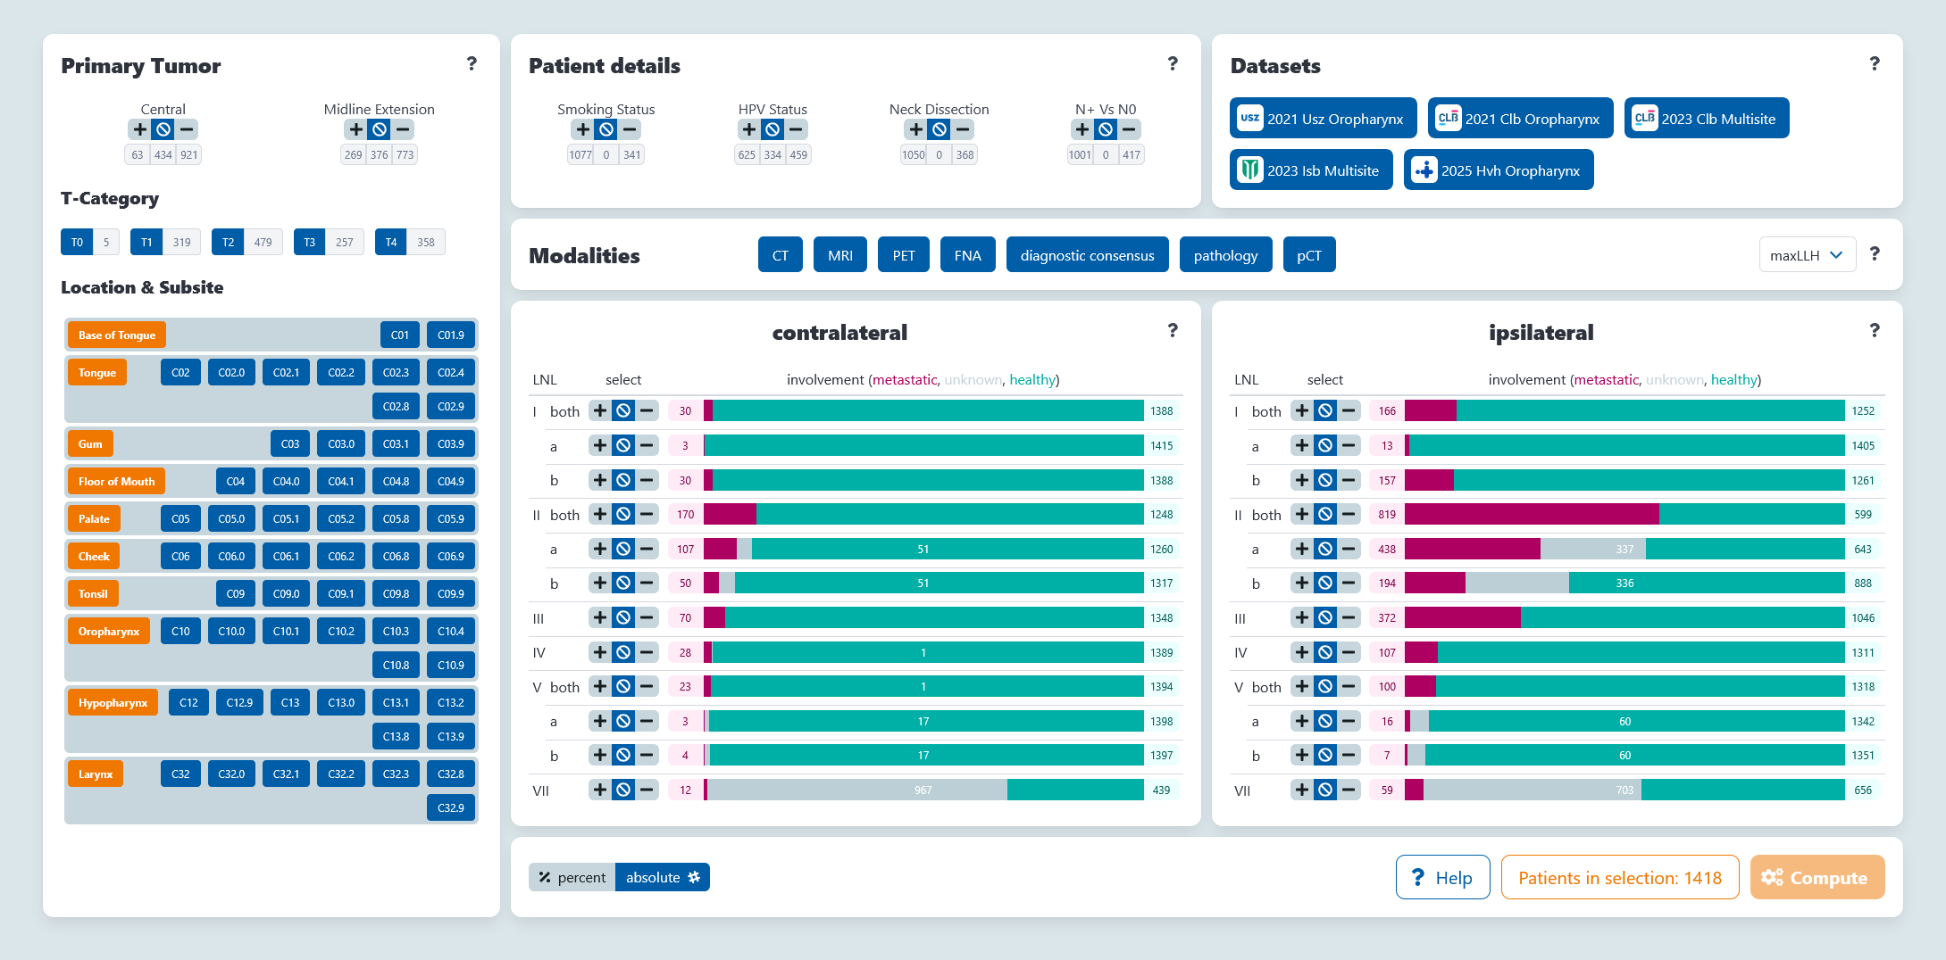Click the ipsilateral LNL II both metastatic bar
The height and width of the screenshot is (960, 1946).
click(1531, 515)
